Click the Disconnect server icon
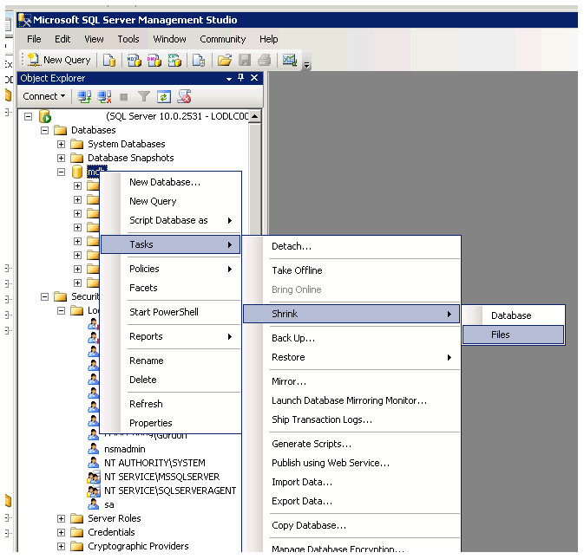The height and width of the screenshot is (559, 584). point(104,96)
